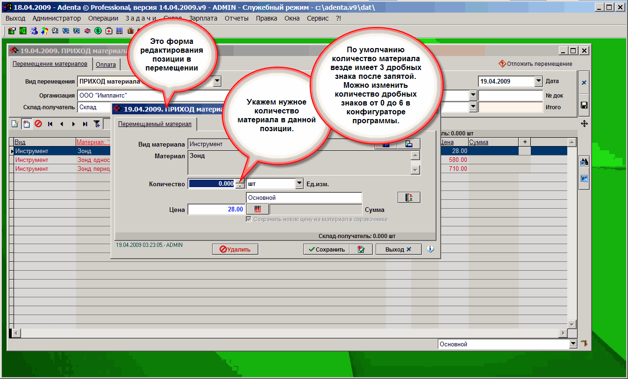Viewport: 628px width, 379px height.
Task: Expand the шт unit of measure dropdown
Action: (x=300, y=184)
